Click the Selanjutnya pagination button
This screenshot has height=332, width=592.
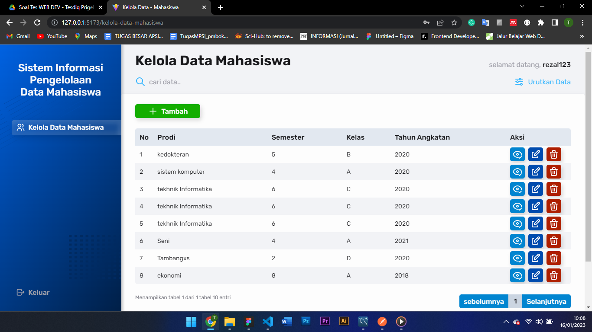point(546,301)
